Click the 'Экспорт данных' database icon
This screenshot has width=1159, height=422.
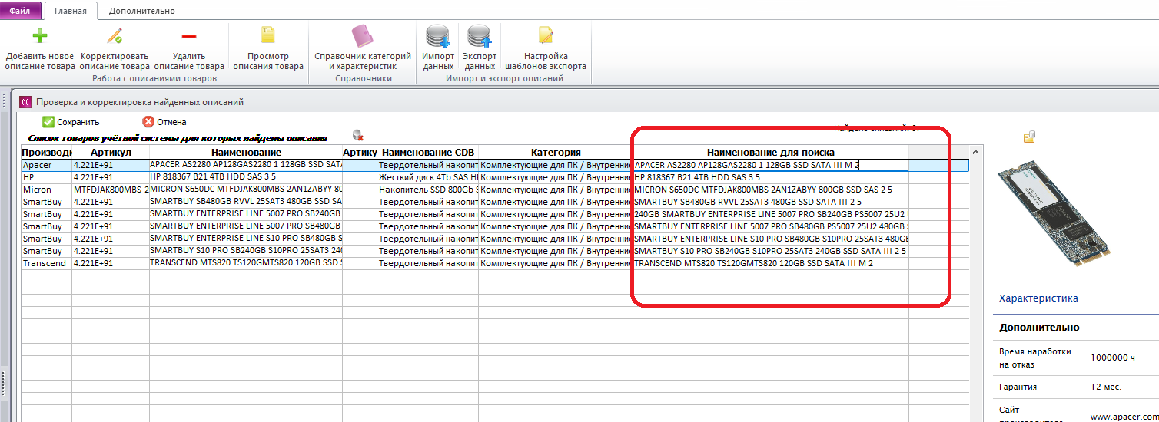(x=480, y=36)
